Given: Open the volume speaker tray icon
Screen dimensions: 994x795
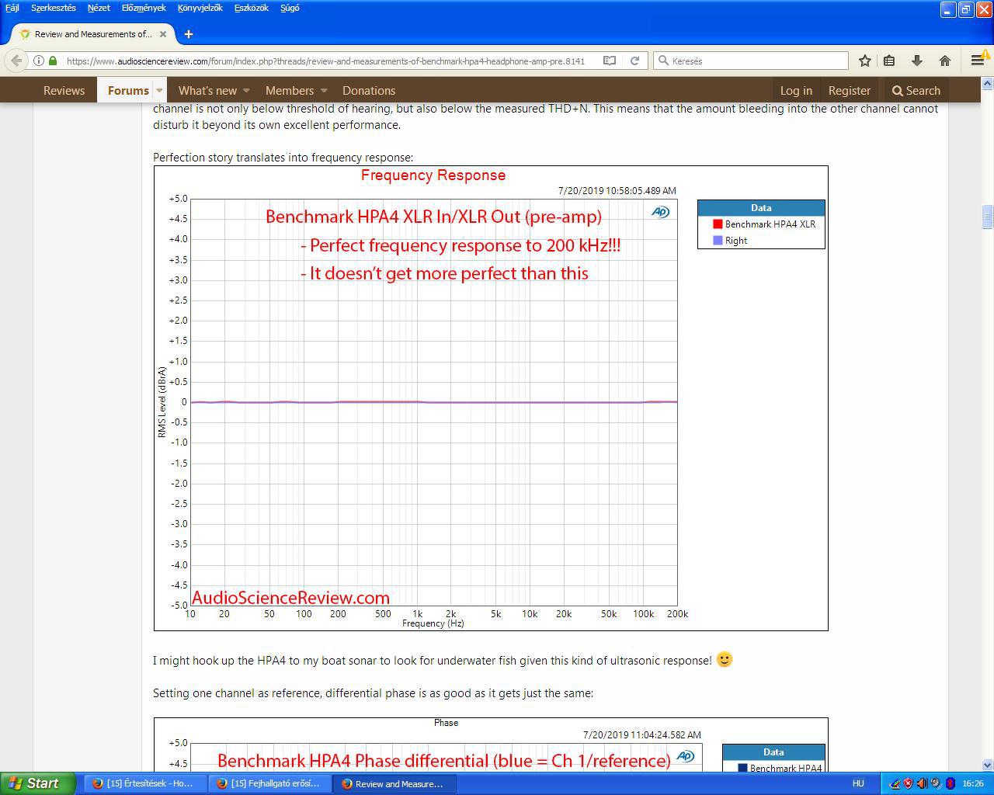Looking at the screenshot, I should 922,783.
